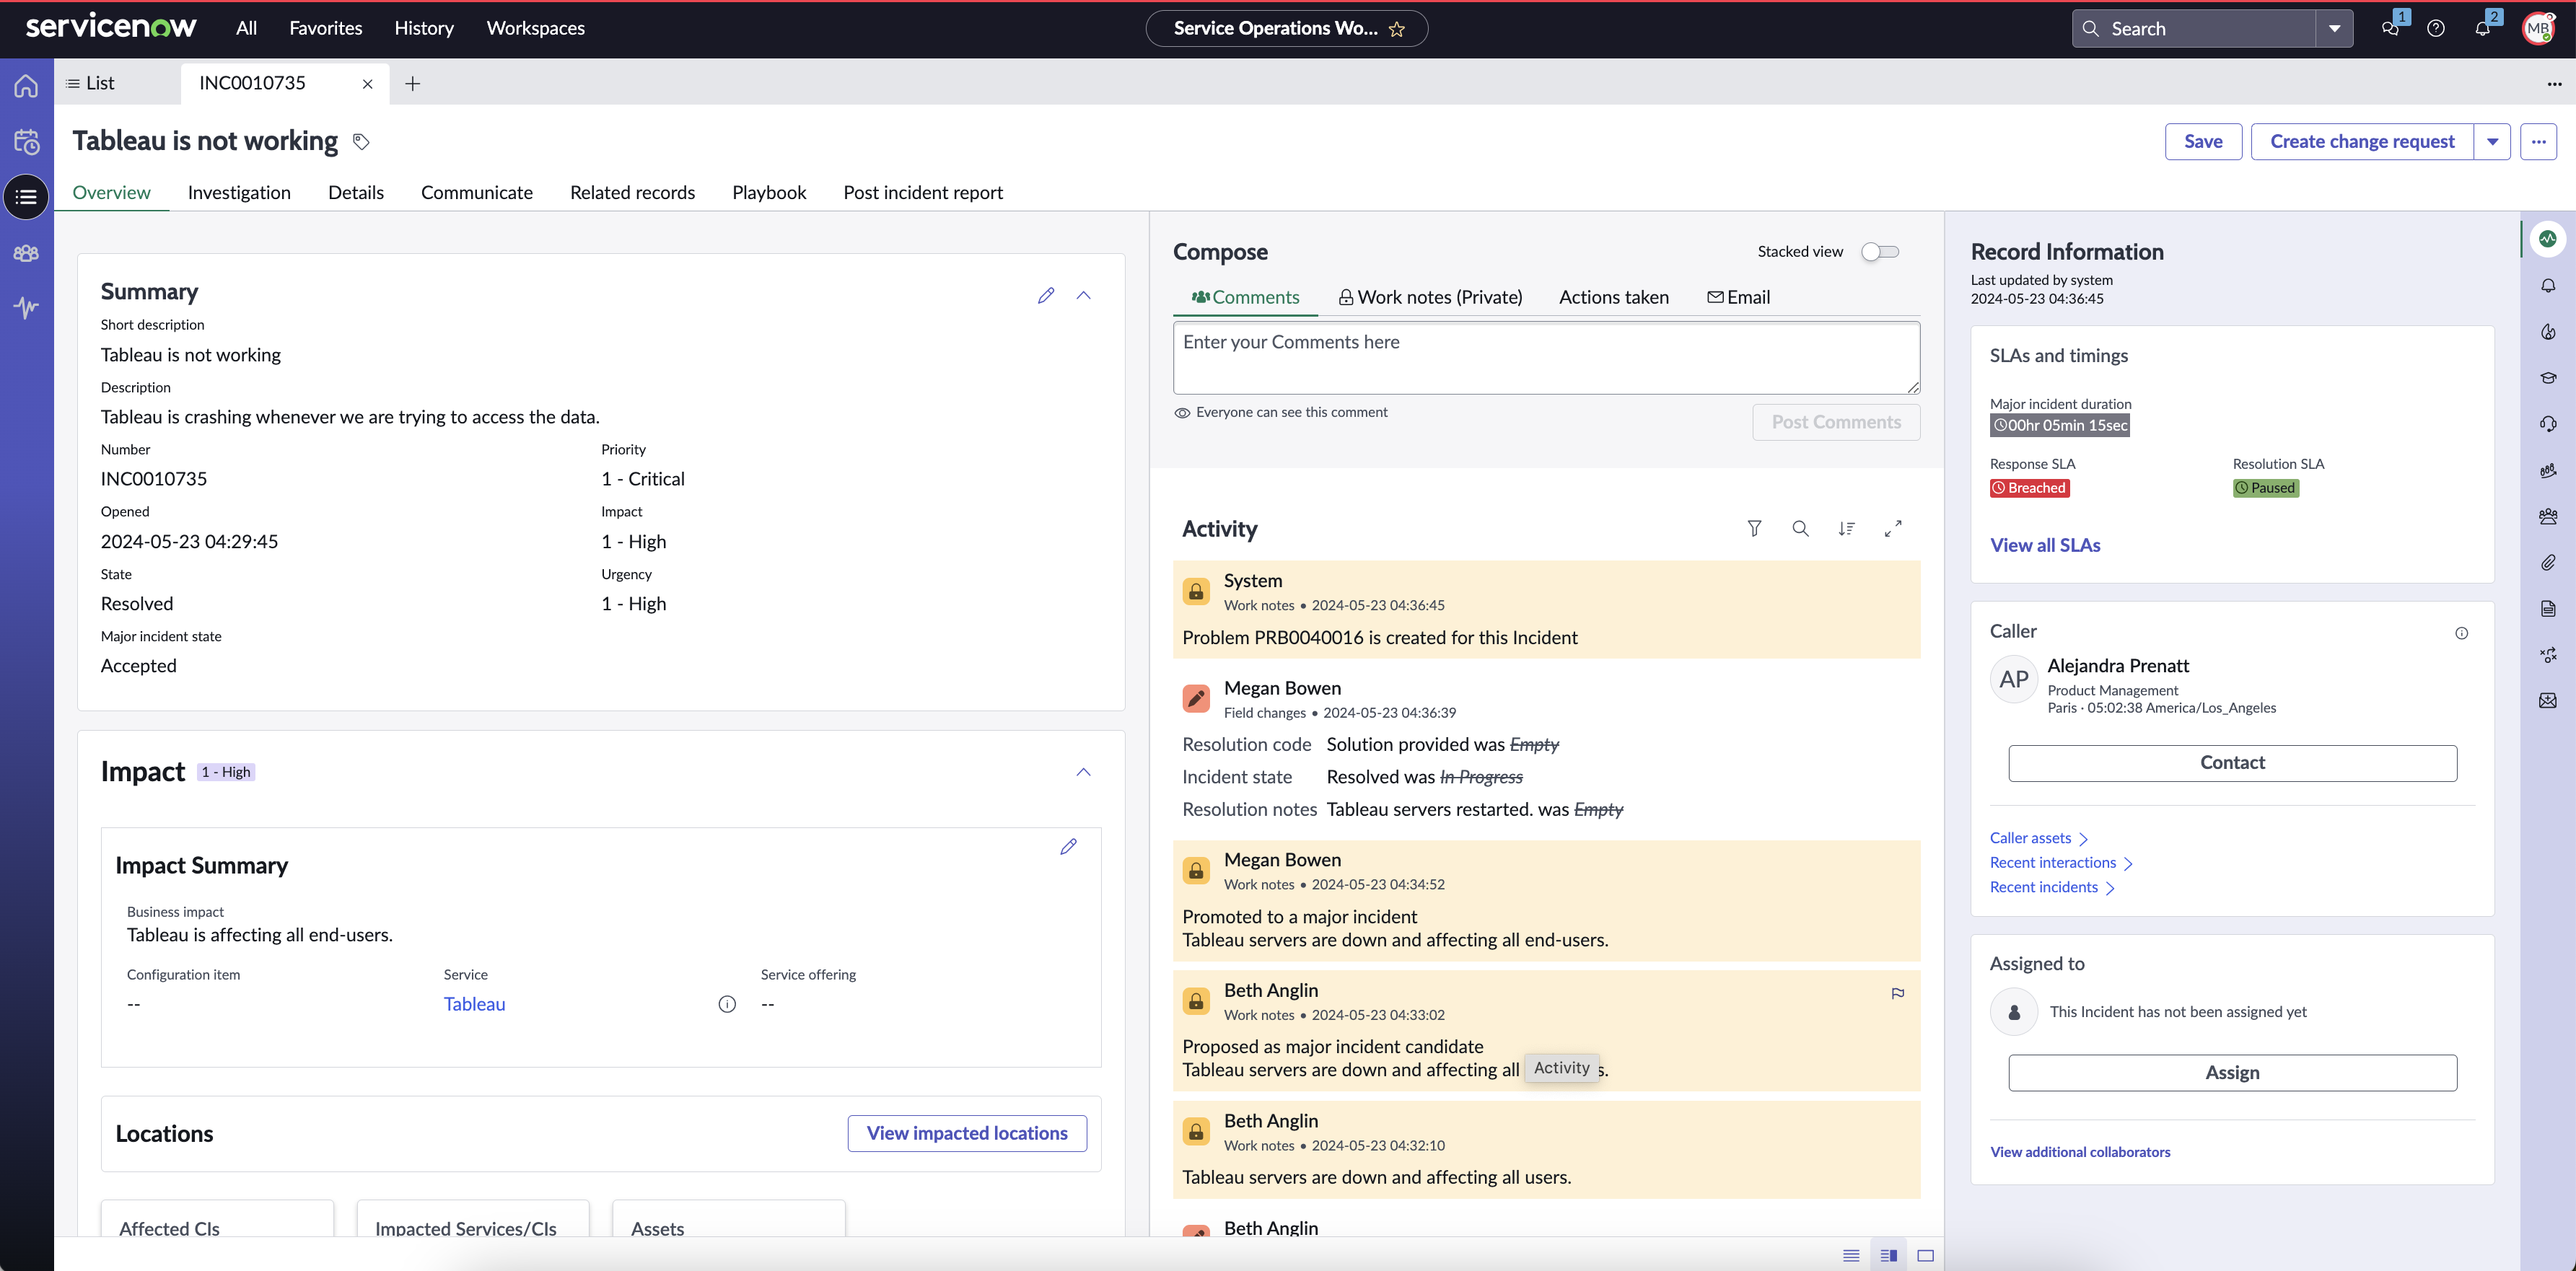Edit Impact Summary with the pencil icon

(x=1069, y=847)
